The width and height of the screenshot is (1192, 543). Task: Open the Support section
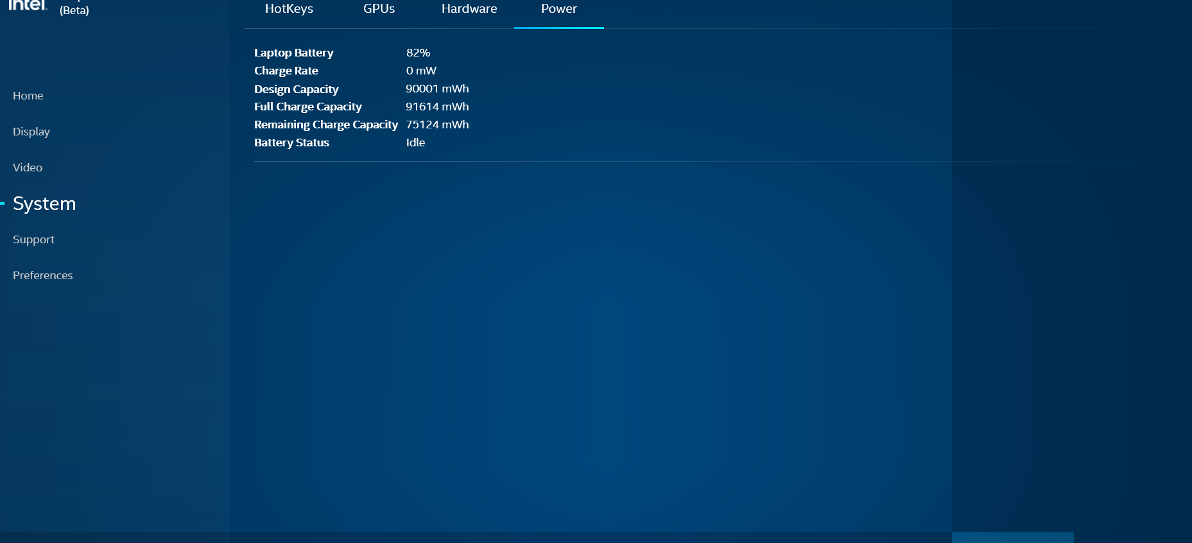pos(33,239)
